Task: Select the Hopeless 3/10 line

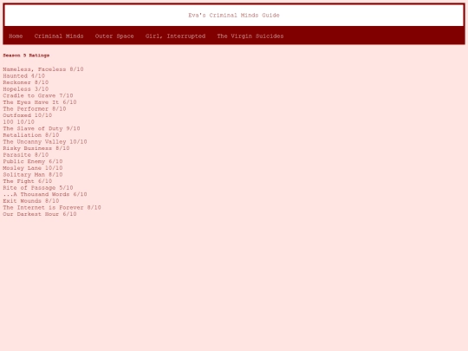Action: pos(26,89)
